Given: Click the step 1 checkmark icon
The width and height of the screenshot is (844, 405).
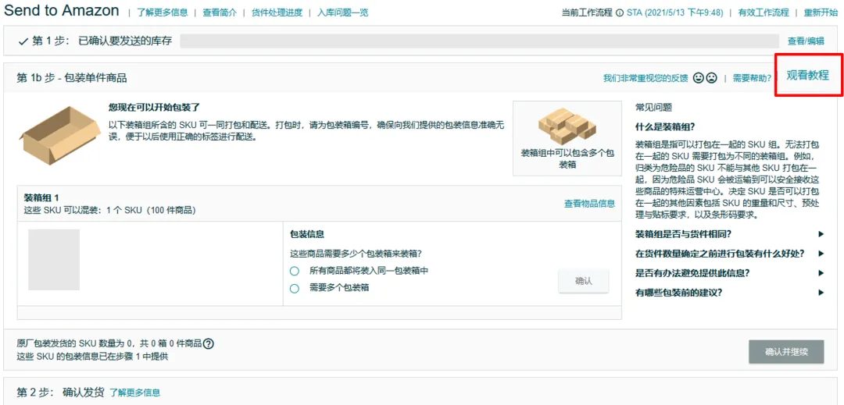Looking at the screenshot, I should pos(23,41).
